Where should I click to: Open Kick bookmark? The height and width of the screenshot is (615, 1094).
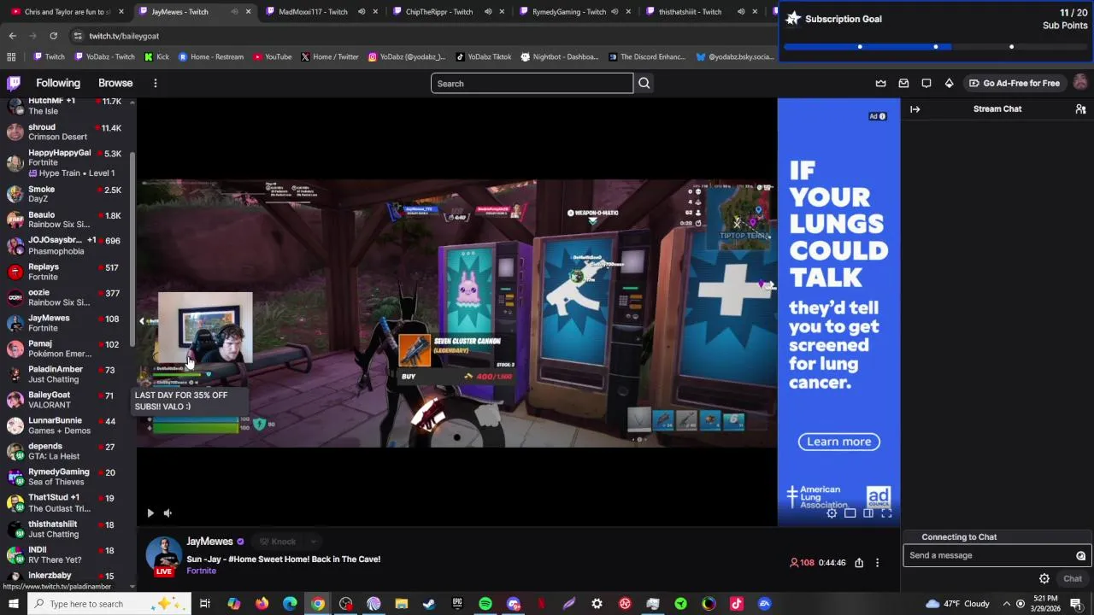156,56
